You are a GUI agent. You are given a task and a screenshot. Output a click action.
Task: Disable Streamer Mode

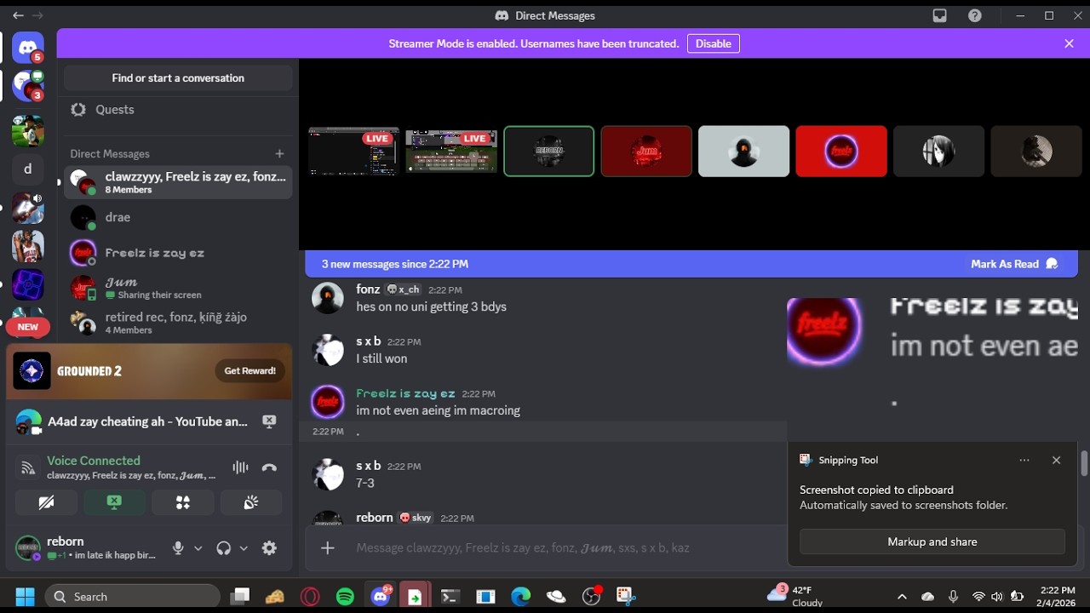714,43
